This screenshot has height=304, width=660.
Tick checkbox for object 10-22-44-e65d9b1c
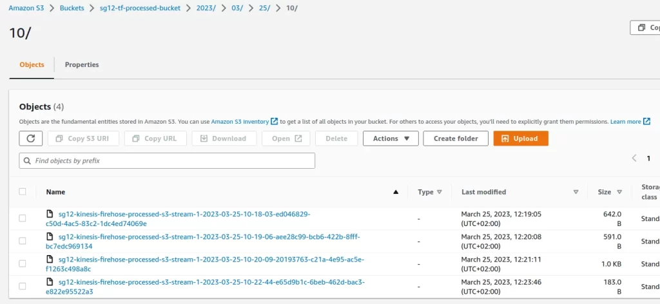pyautogui.click(x=23, y=287)
